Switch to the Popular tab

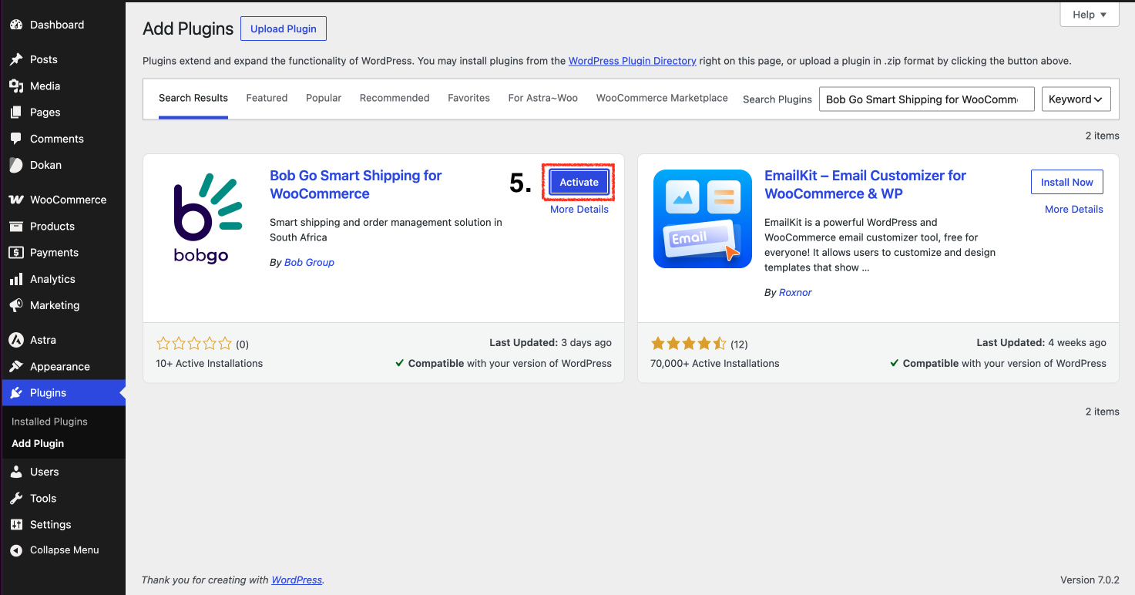coord(324,98)
